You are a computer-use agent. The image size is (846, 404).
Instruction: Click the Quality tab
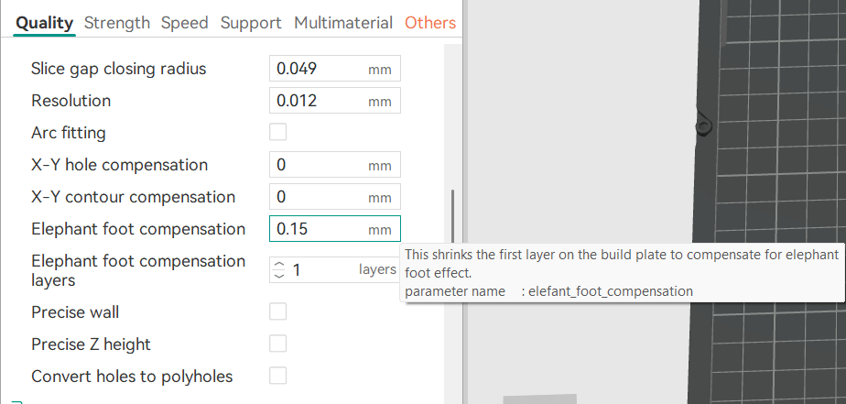[44, 23]
